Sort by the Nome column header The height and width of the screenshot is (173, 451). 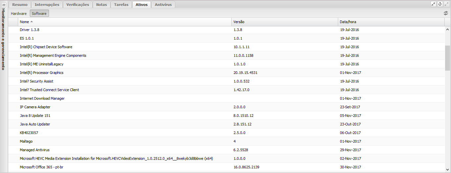(124, 22)
